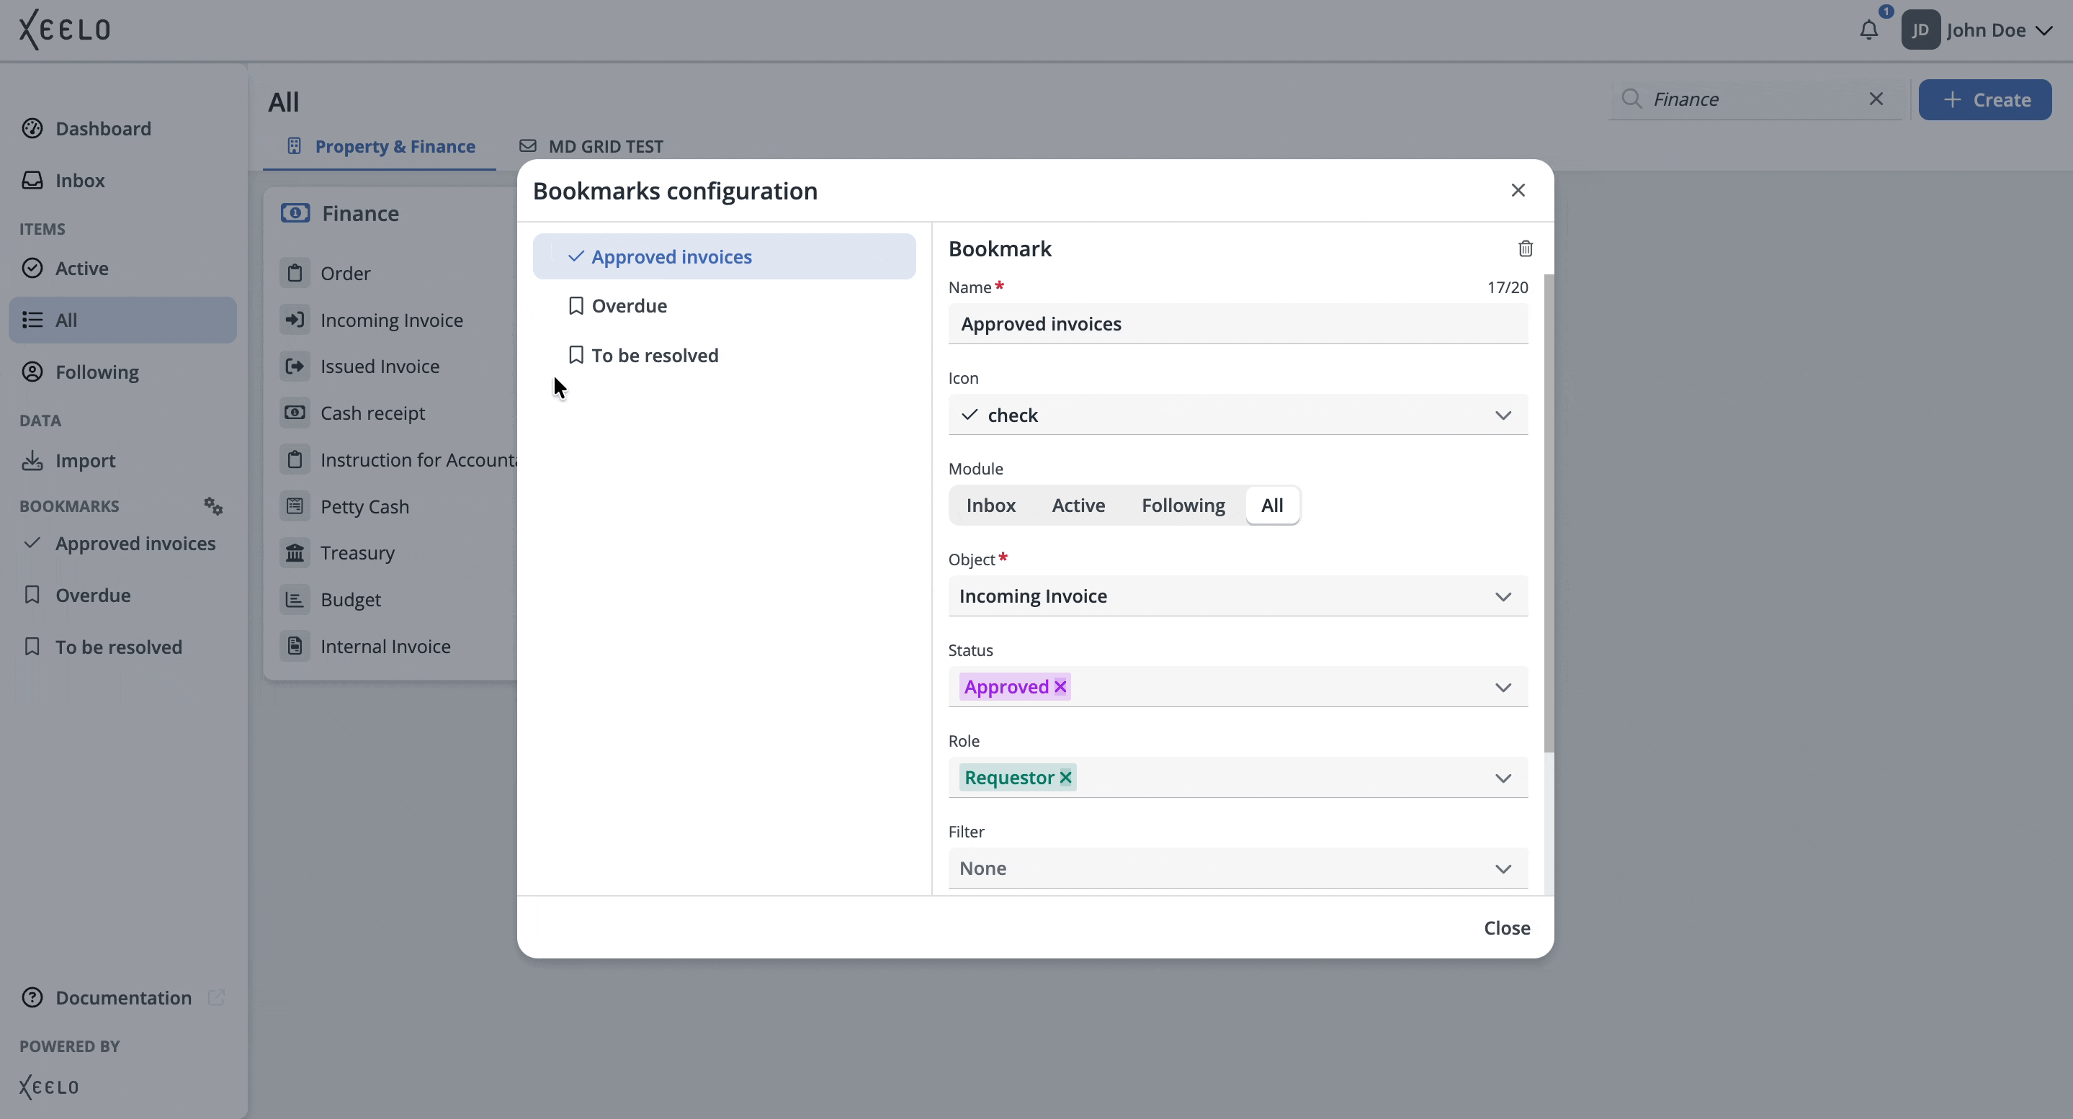Click the Documentation external link icon
Viewport: 2073px width, 1119px height.
(215, 997)
